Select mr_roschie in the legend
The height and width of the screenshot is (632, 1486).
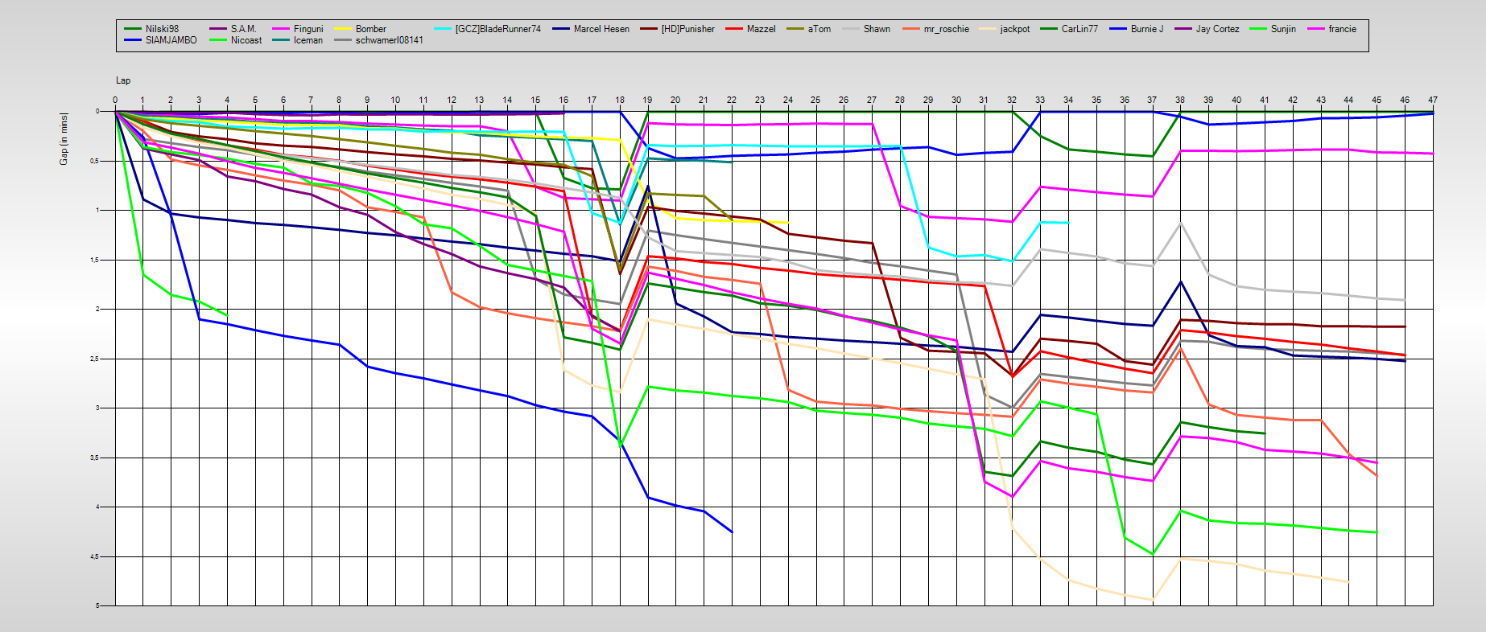coord(946,29)
